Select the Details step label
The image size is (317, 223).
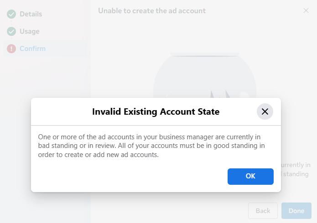(x=31, y=14)
